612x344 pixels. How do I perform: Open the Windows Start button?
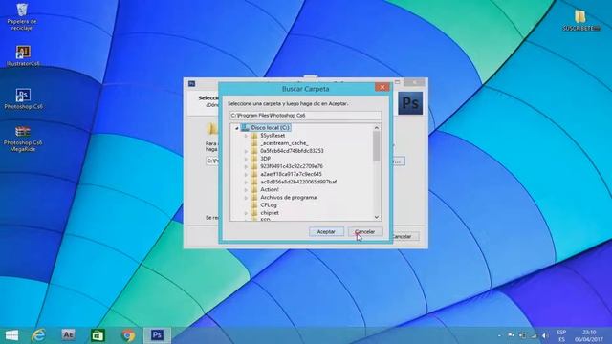point(11,335)
